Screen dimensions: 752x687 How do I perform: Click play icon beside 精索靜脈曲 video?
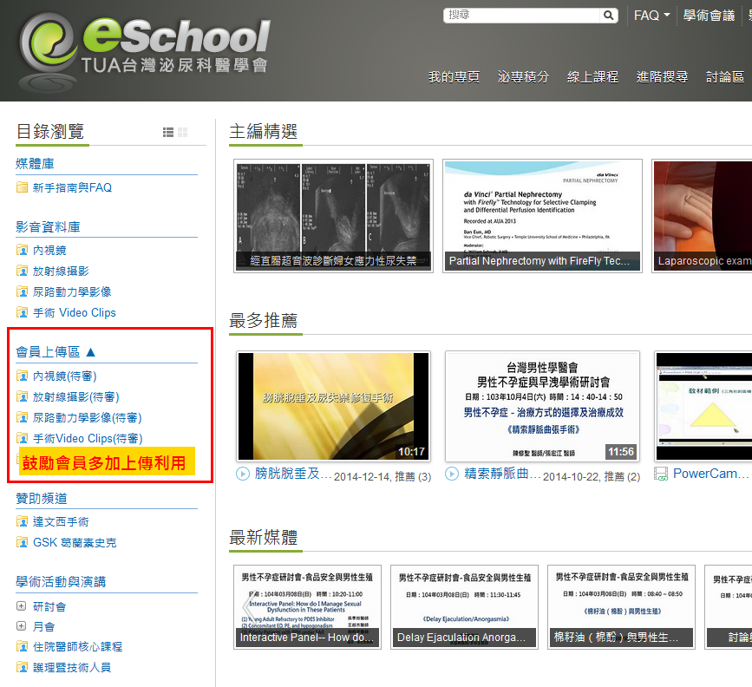(x=452, y=474)
